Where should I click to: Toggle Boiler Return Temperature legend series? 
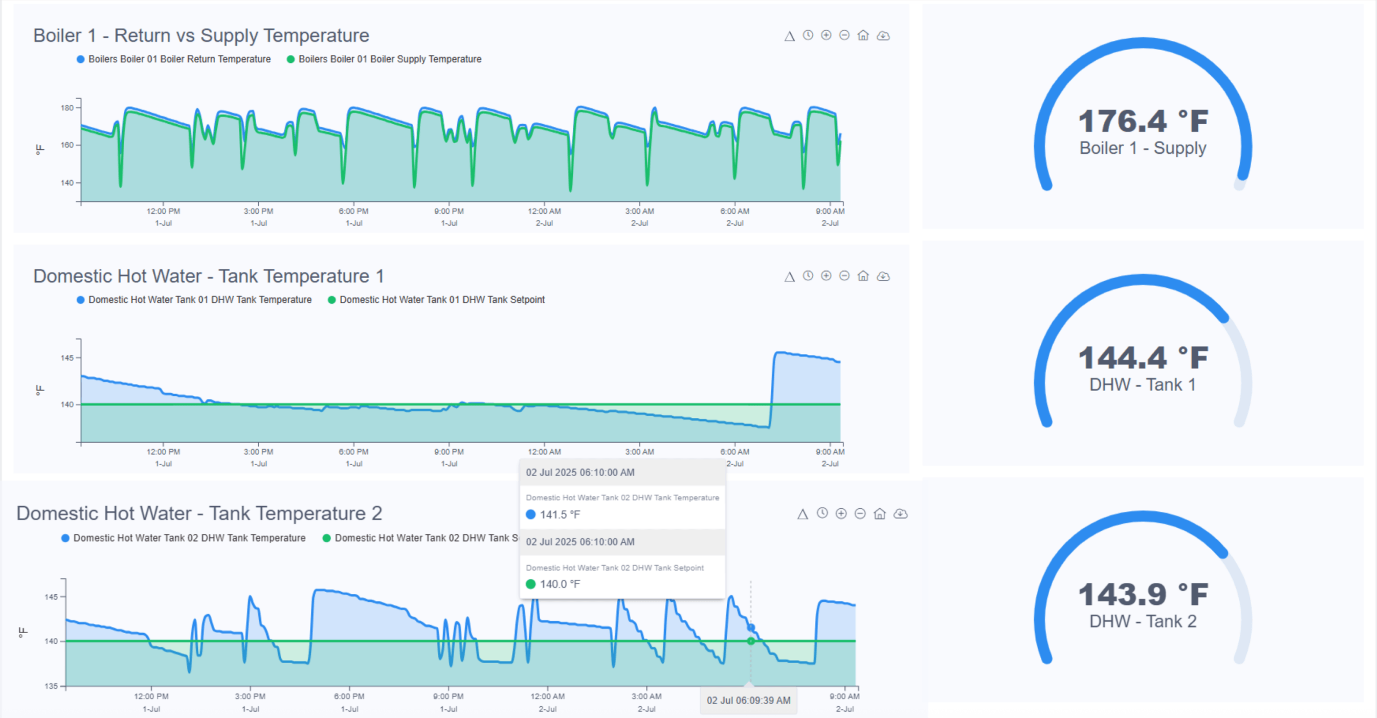[x=179, y=59]
